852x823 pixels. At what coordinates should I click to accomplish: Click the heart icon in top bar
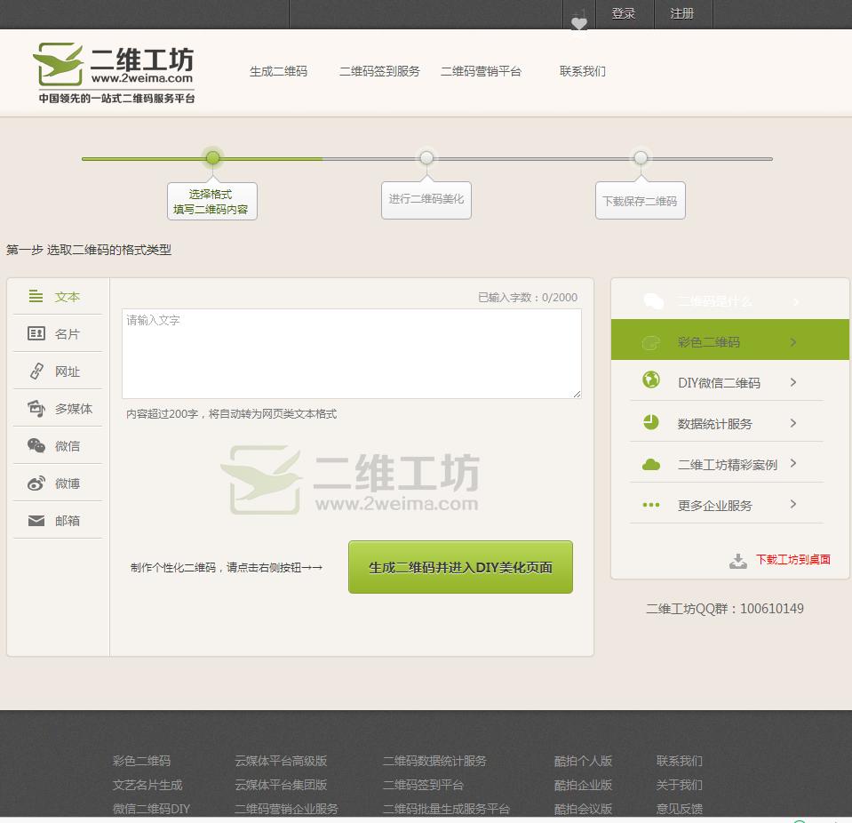pyautogui.click(x=579, y=23)
